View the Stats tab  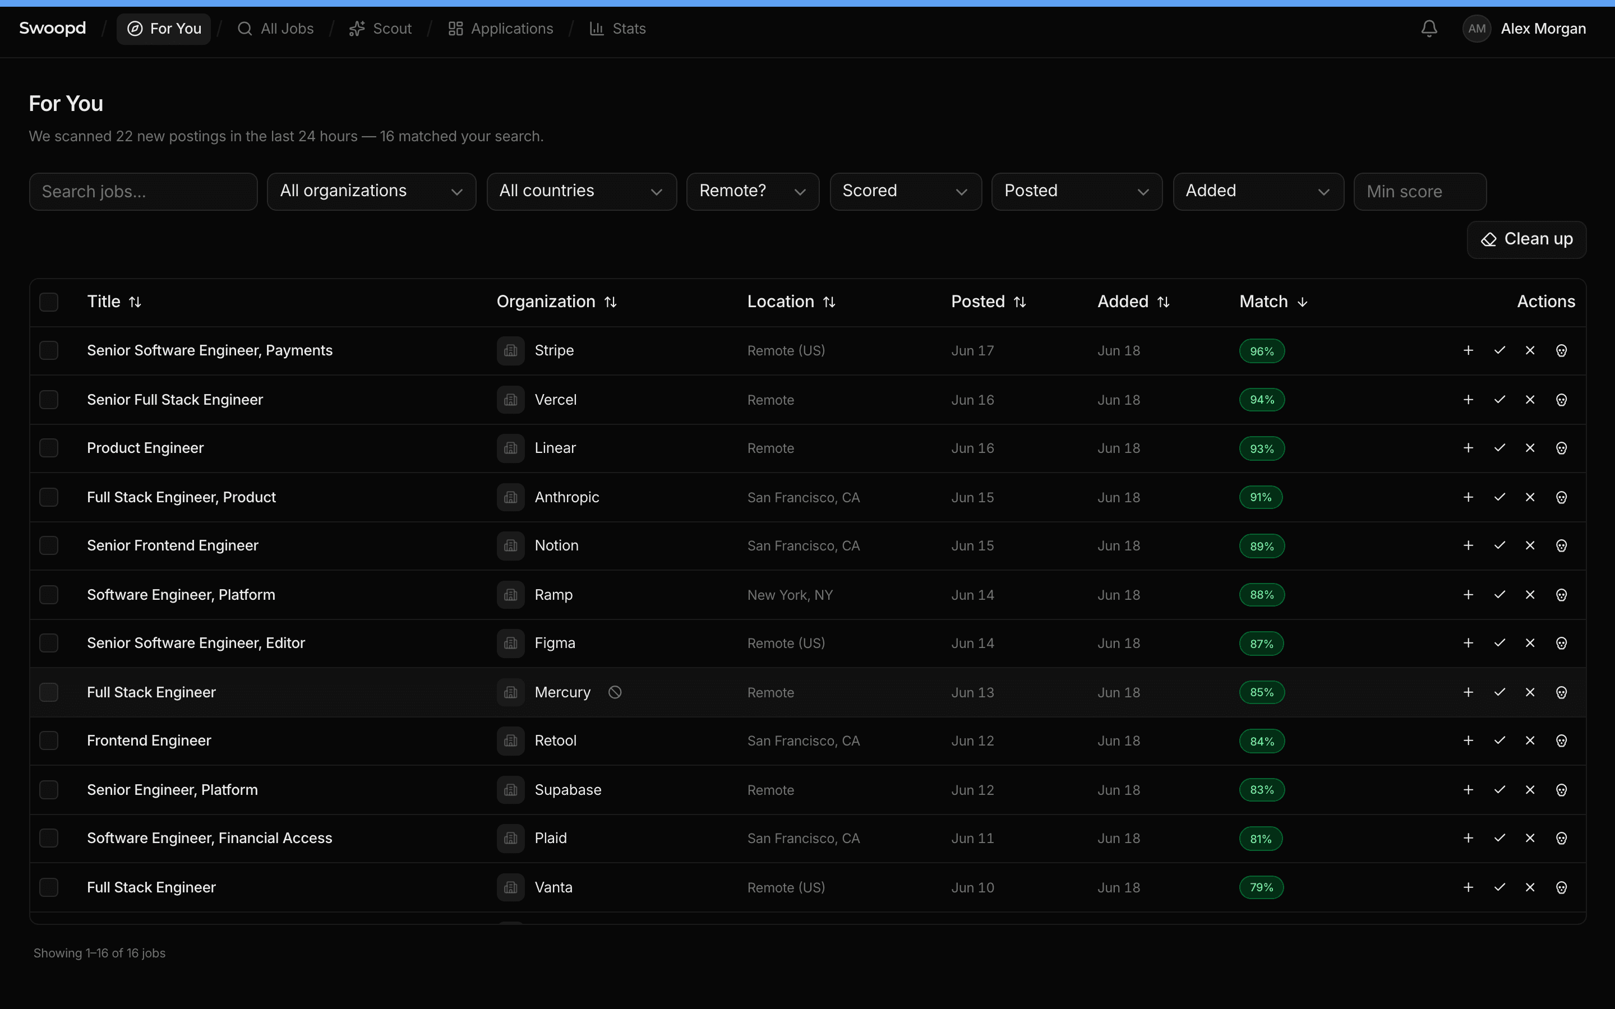(x=617, y=29)
